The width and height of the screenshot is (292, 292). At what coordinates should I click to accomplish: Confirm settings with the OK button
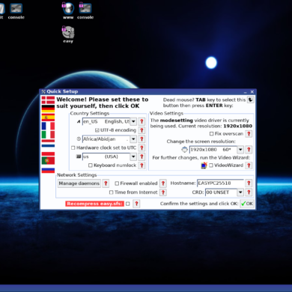pos(247,204)
